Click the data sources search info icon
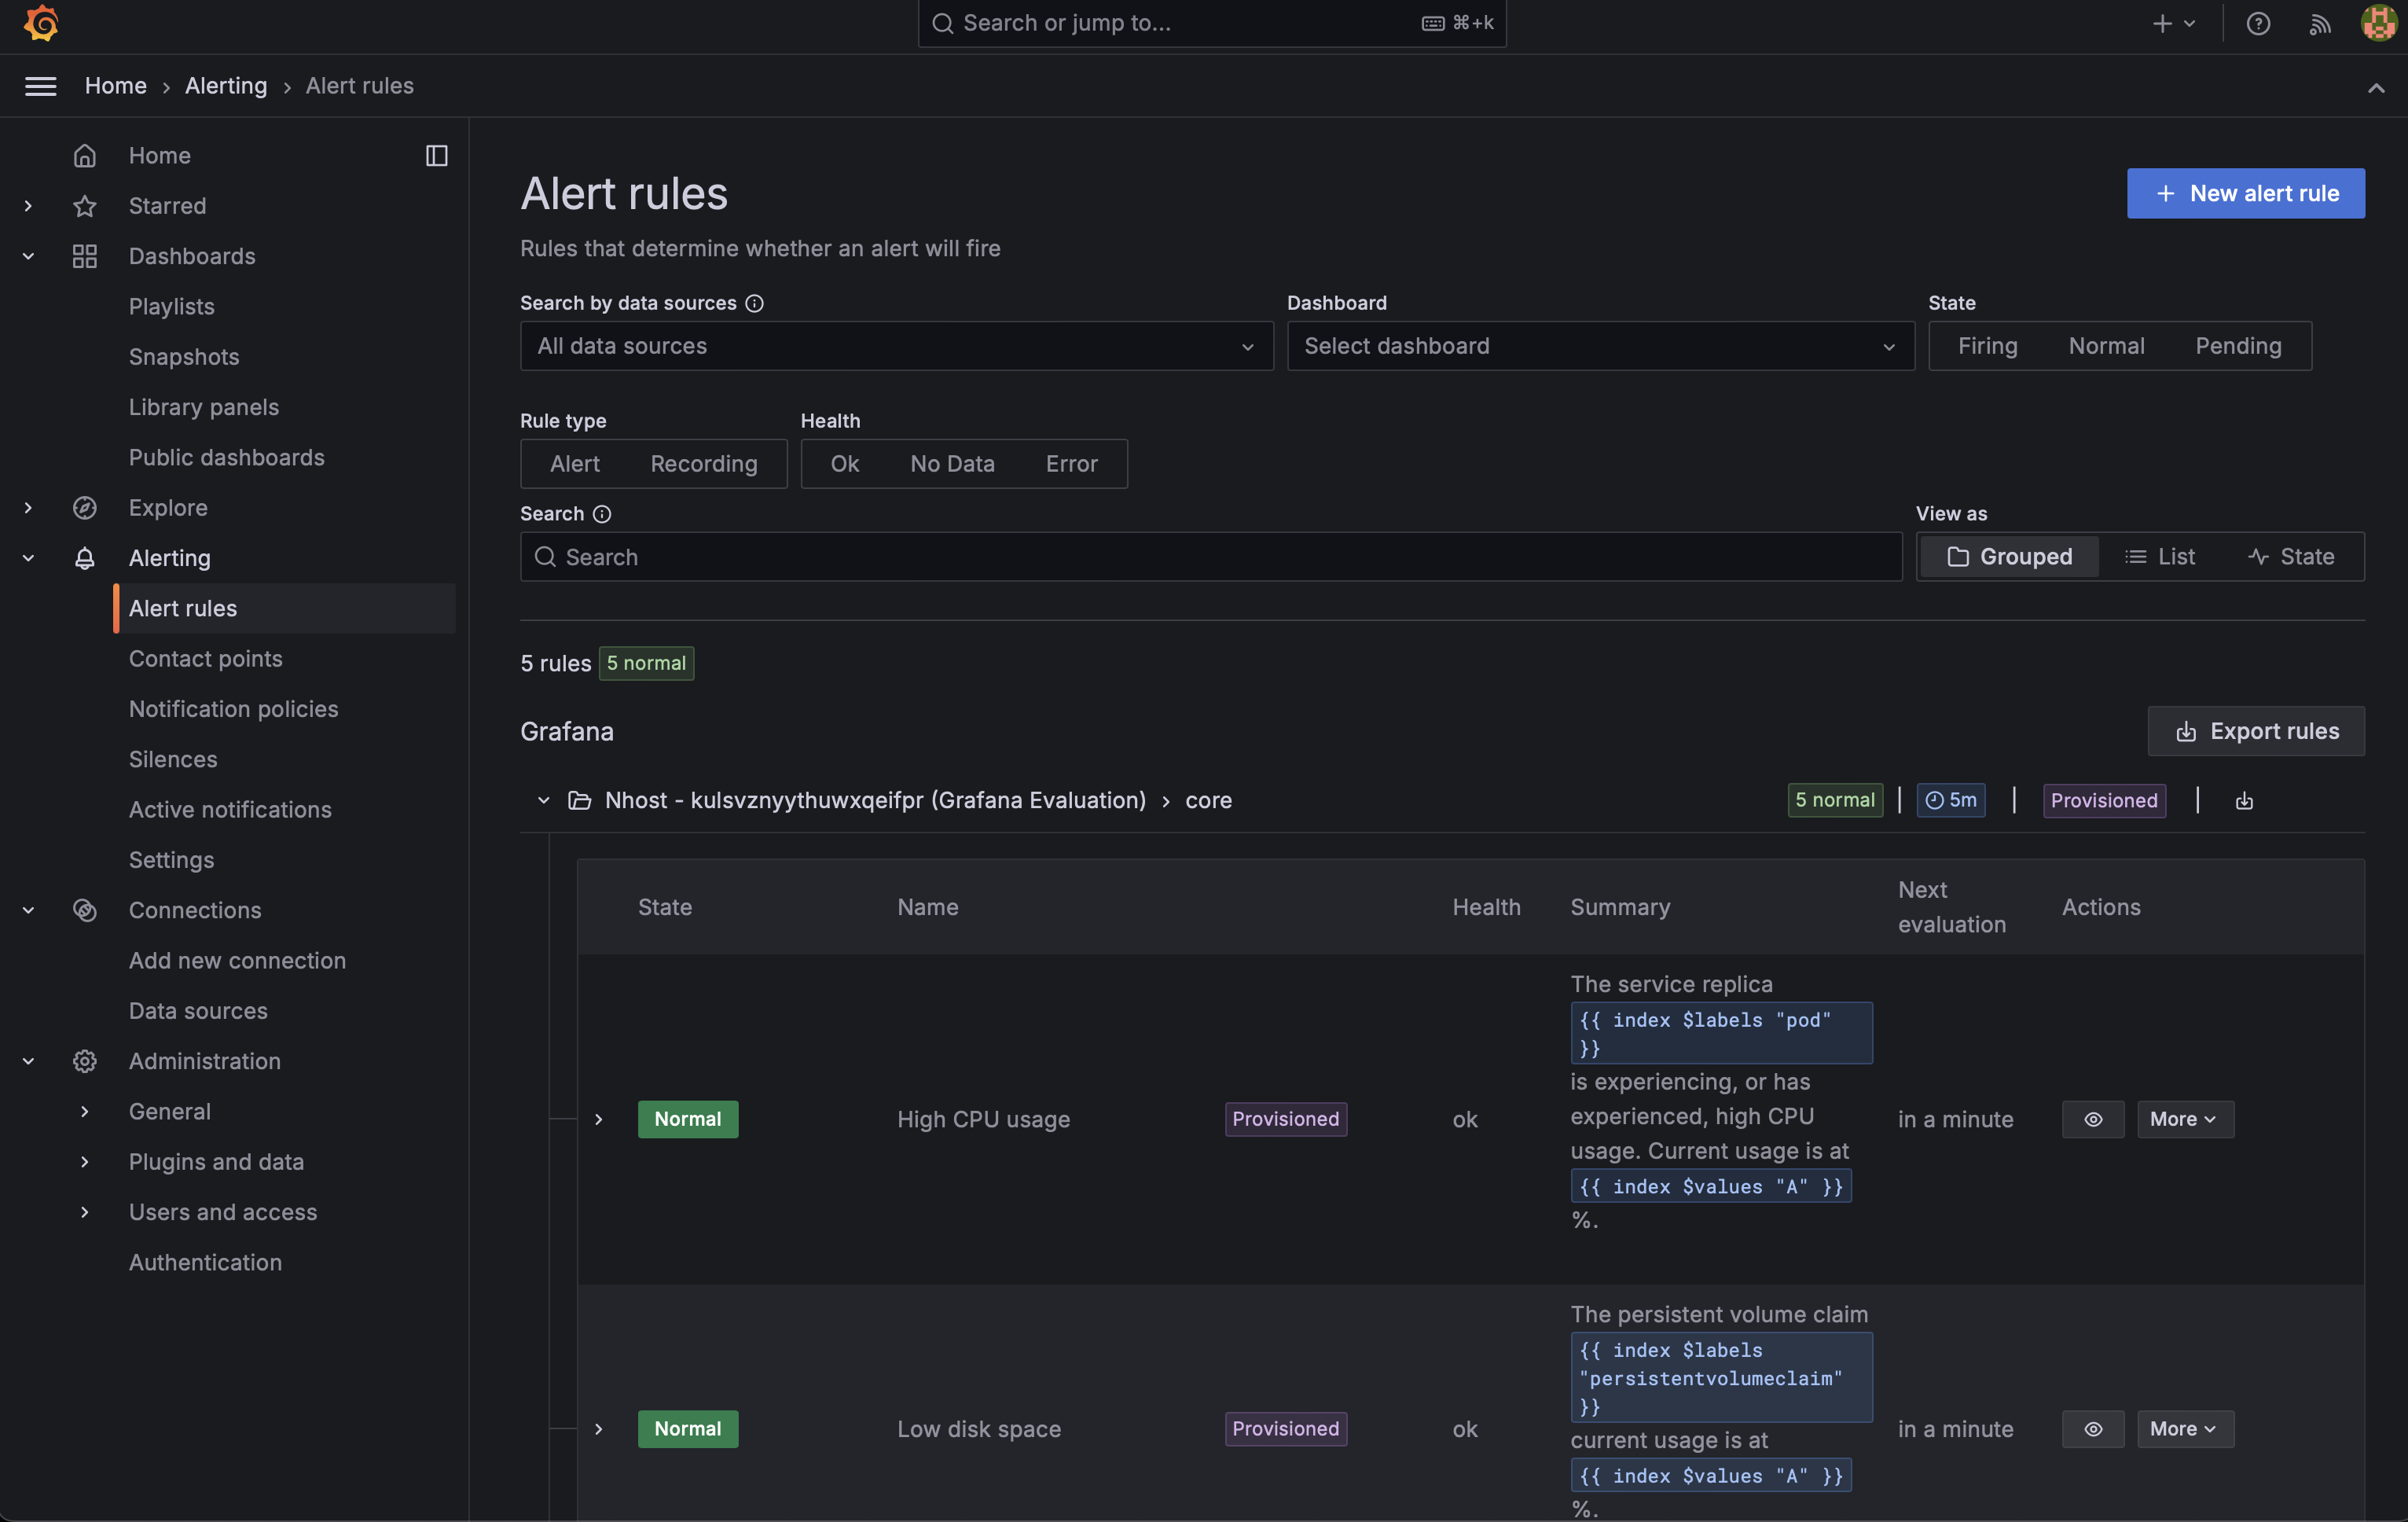The height and width of the screenshot is (1522, 2408). 755,303
